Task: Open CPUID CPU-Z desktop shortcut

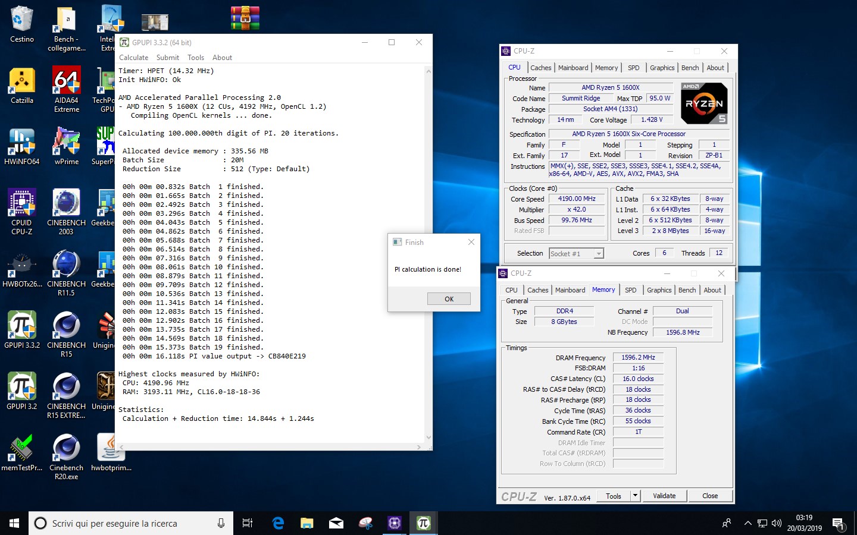Action: [22, 212]
